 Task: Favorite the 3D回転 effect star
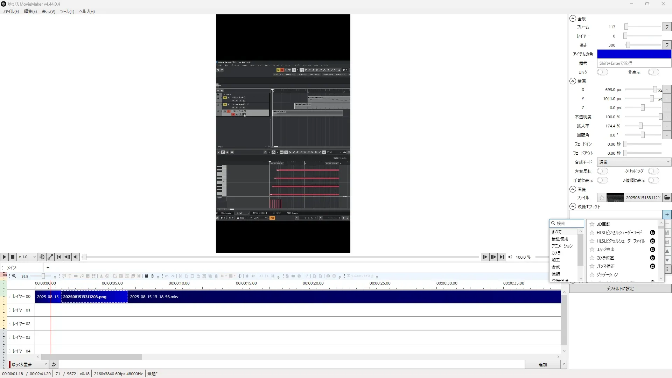[592, 224]
